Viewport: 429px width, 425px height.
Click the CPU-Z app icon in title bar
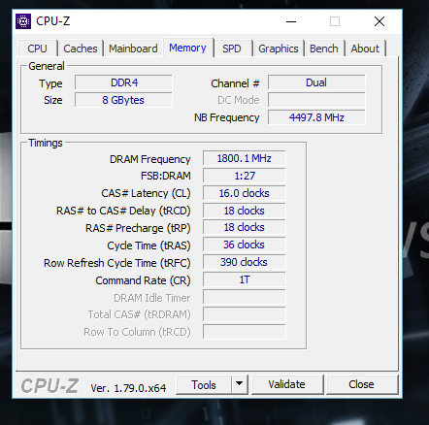coord(23,21)
